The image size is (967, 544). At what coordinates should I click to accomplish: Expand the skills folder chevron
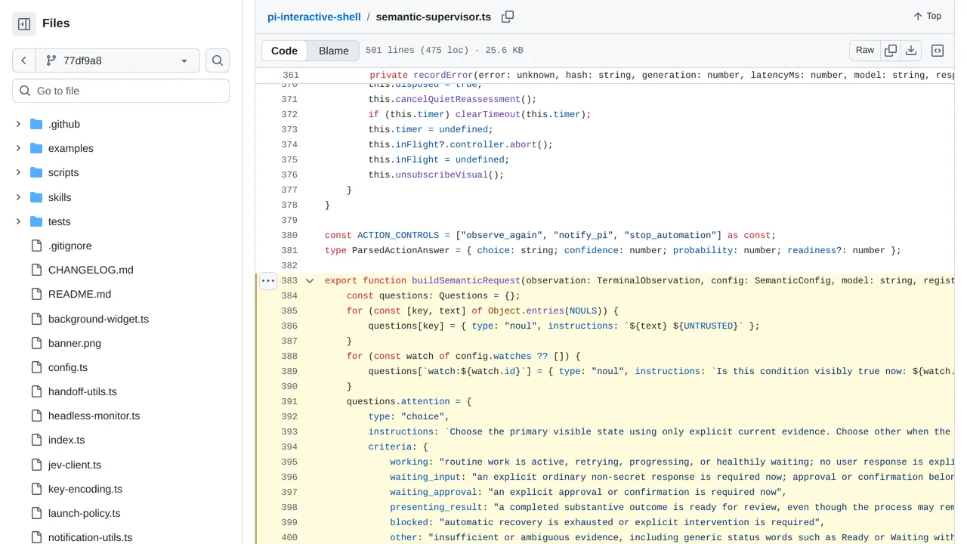pos(19,197)
